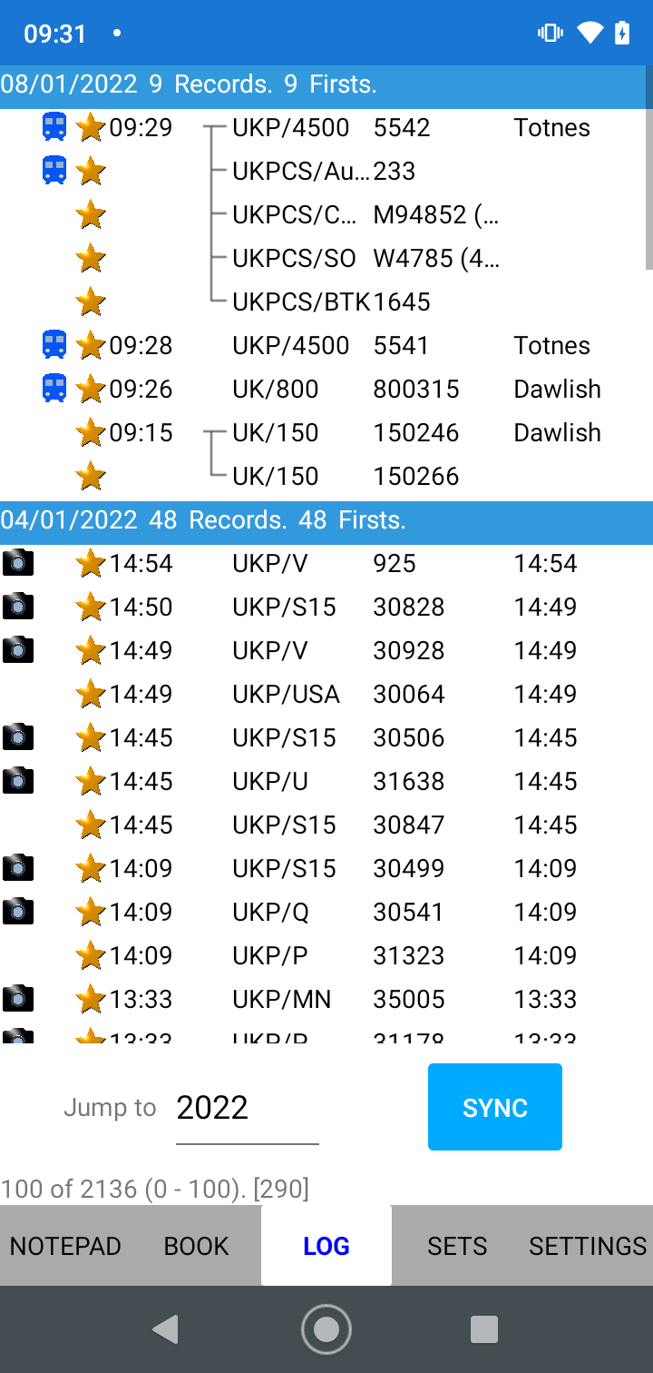Tap the gold star on 150246 record

91,433
